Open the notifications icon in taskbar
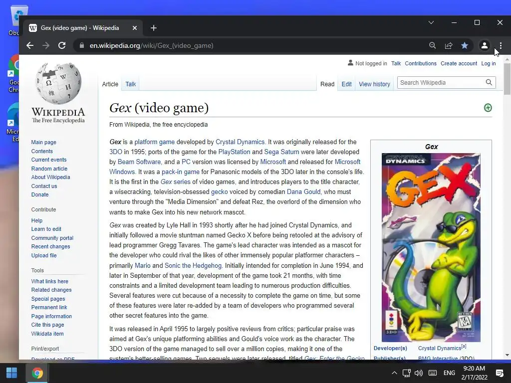Viewport: 511px width, 383px height. coord(499,373)
